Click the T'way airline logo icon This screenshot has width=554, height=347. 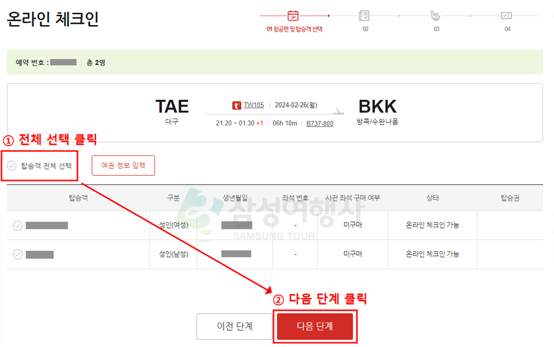(236, 105)
